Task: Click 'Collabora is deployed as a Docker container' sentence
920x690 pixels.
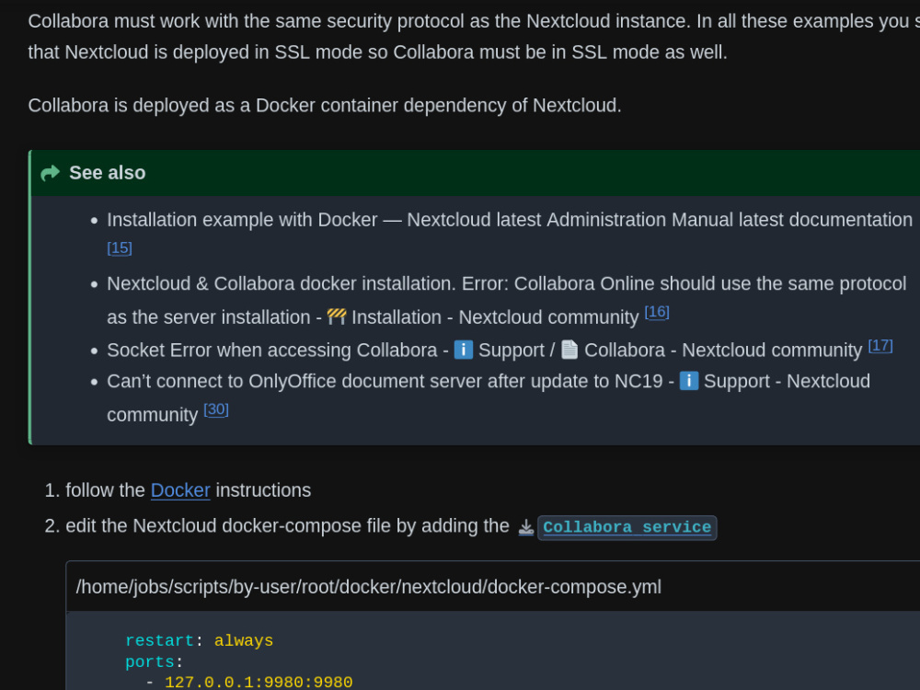Action: pos(325,105)
